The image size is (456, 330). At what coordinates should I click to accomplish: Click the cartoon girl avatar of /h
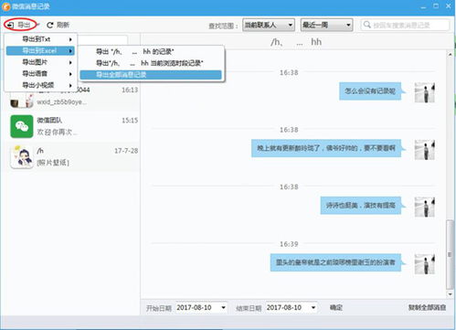(22, 156)
